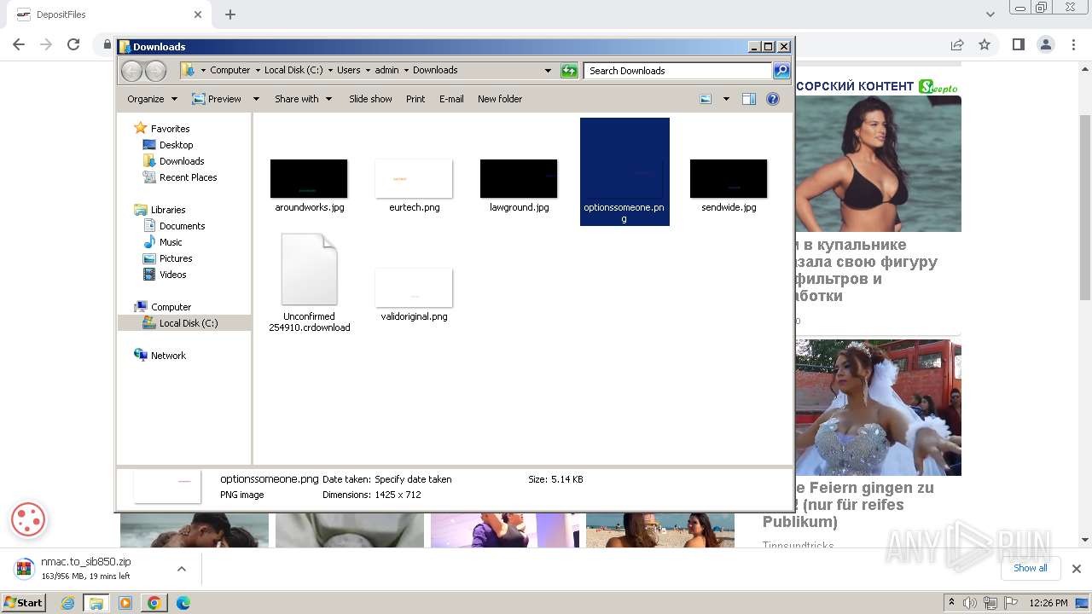This screenshot has height=614, width=1092.
Task: Select the eurtech.png thumbnail
Action: pyautogui.click(x=414, y=179)
